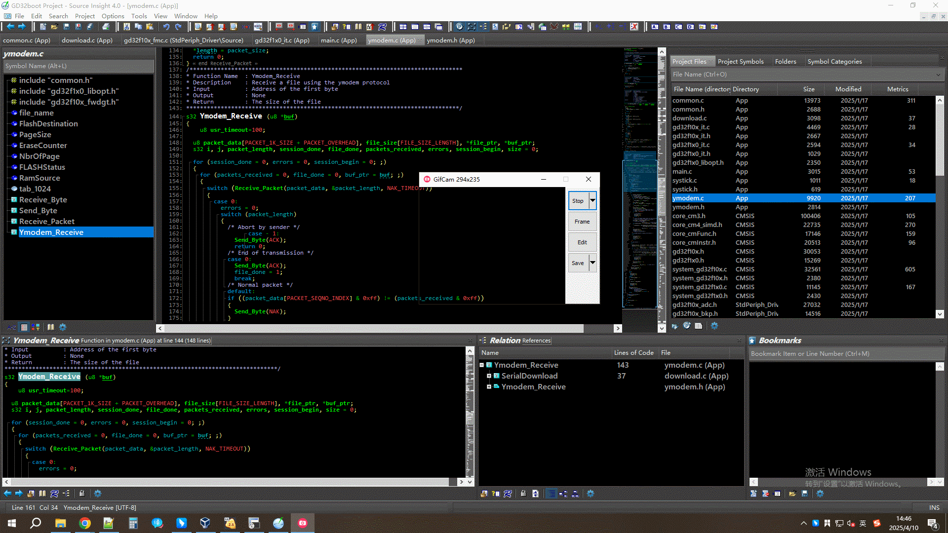
Task: Click the Go Back arrow in toolbar
Action: (x=10, y=27)
